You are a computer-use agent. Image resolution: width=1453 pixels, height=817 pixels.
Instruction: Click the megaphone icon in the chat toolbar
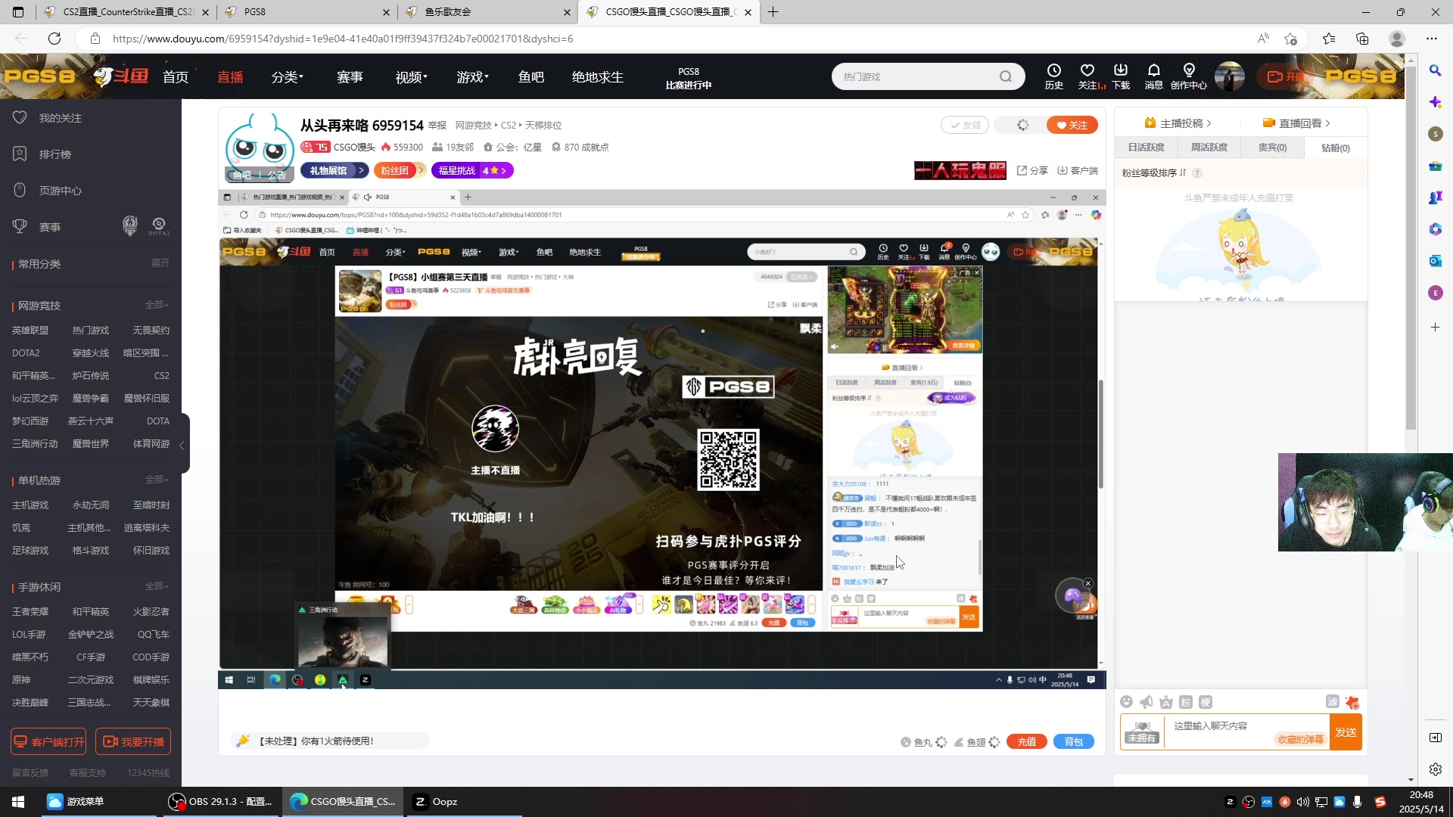[1147, 702]
